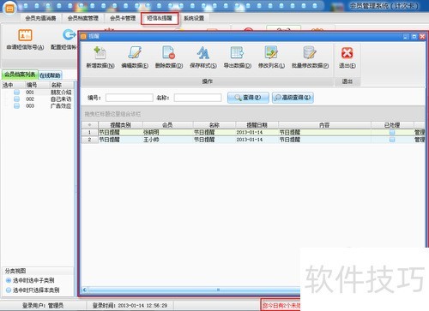Click the 批量修改数据(P) batch edit icon

coord(310,53)
